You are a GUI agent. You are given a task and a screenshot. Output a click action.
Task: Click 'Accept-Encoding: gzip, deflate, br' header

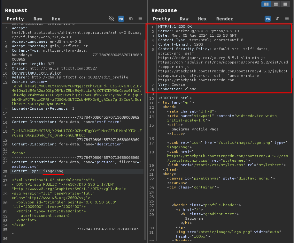pos(50,46)
